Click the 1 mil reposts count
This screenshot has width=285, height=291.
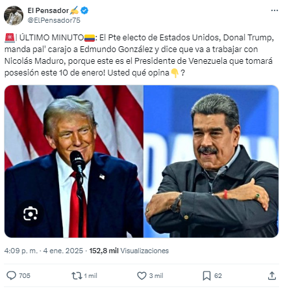(90, 275)
